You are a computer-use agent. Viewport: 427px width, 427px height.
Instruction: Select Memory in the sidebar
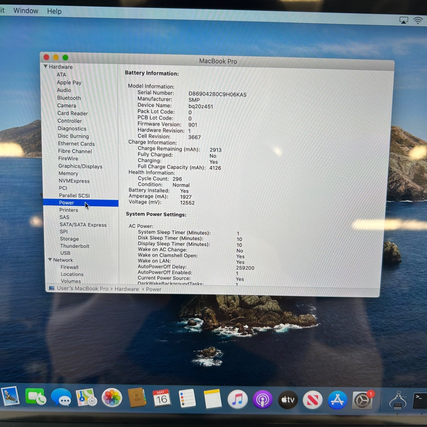click(68, 173)
